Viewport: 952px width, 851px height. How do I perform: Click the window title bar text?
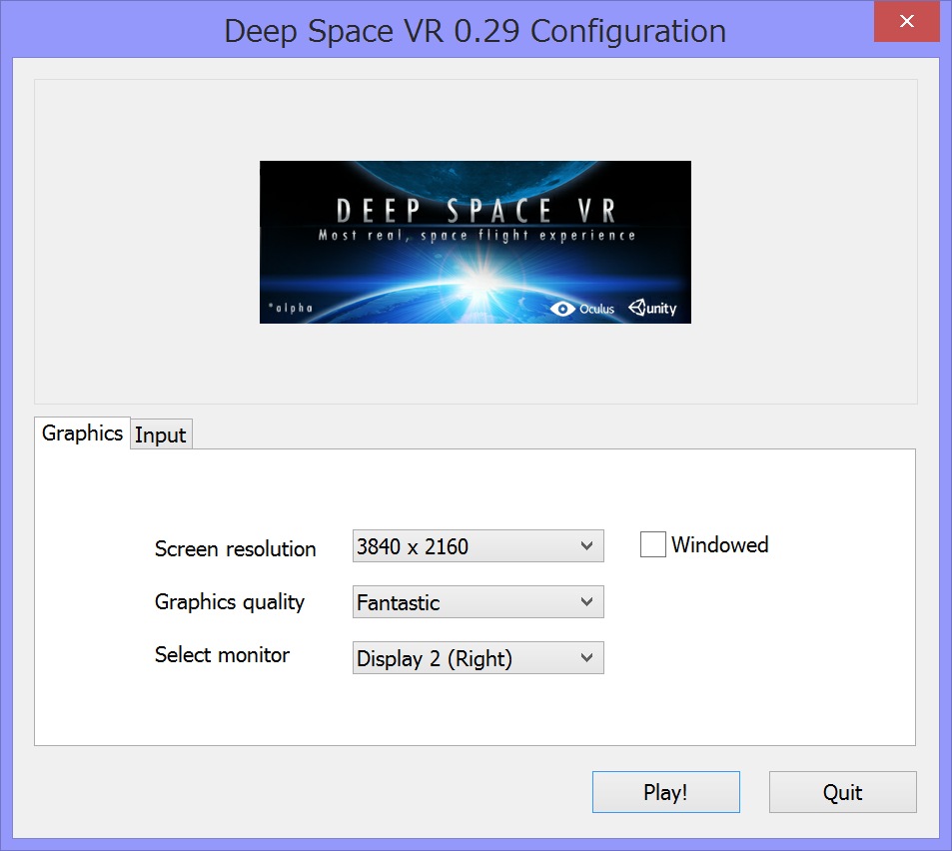(x=475, y=31)
